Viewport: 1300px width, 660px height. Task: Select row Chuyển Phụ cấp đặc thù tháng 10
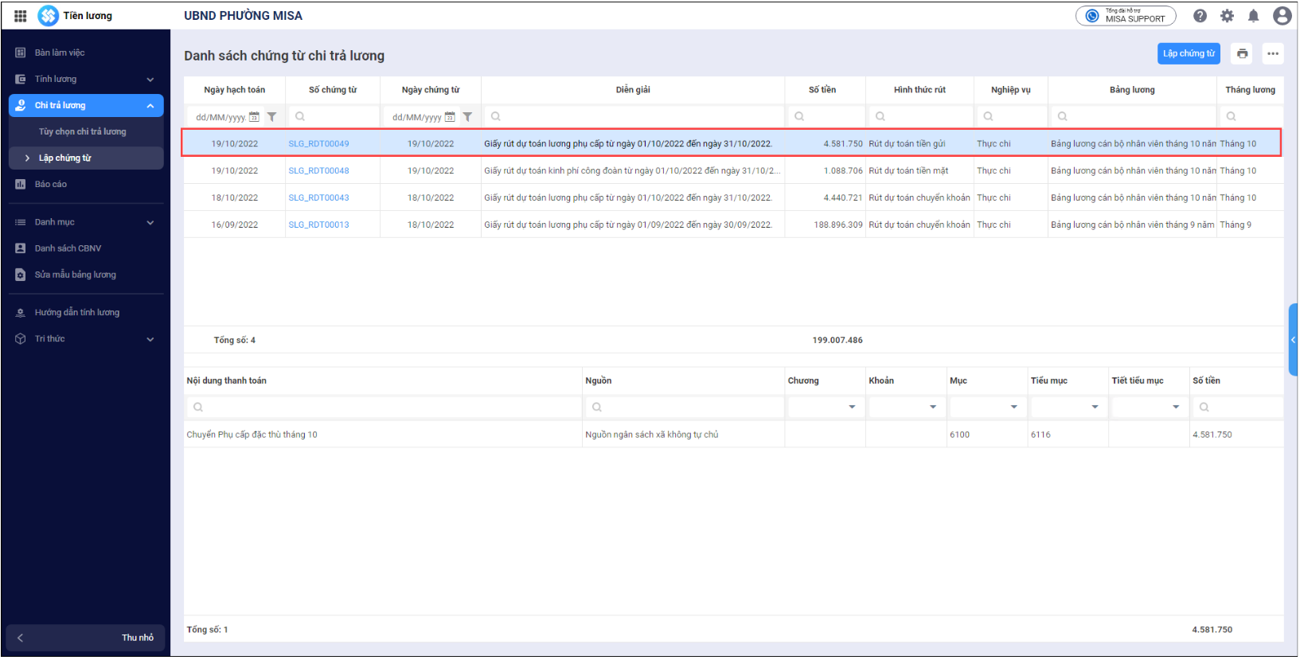[733, 435]
